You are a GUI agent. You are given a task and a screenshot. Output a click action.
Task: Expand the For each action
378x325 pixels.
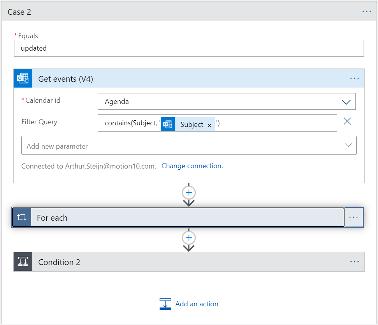(x=187, y=217)
